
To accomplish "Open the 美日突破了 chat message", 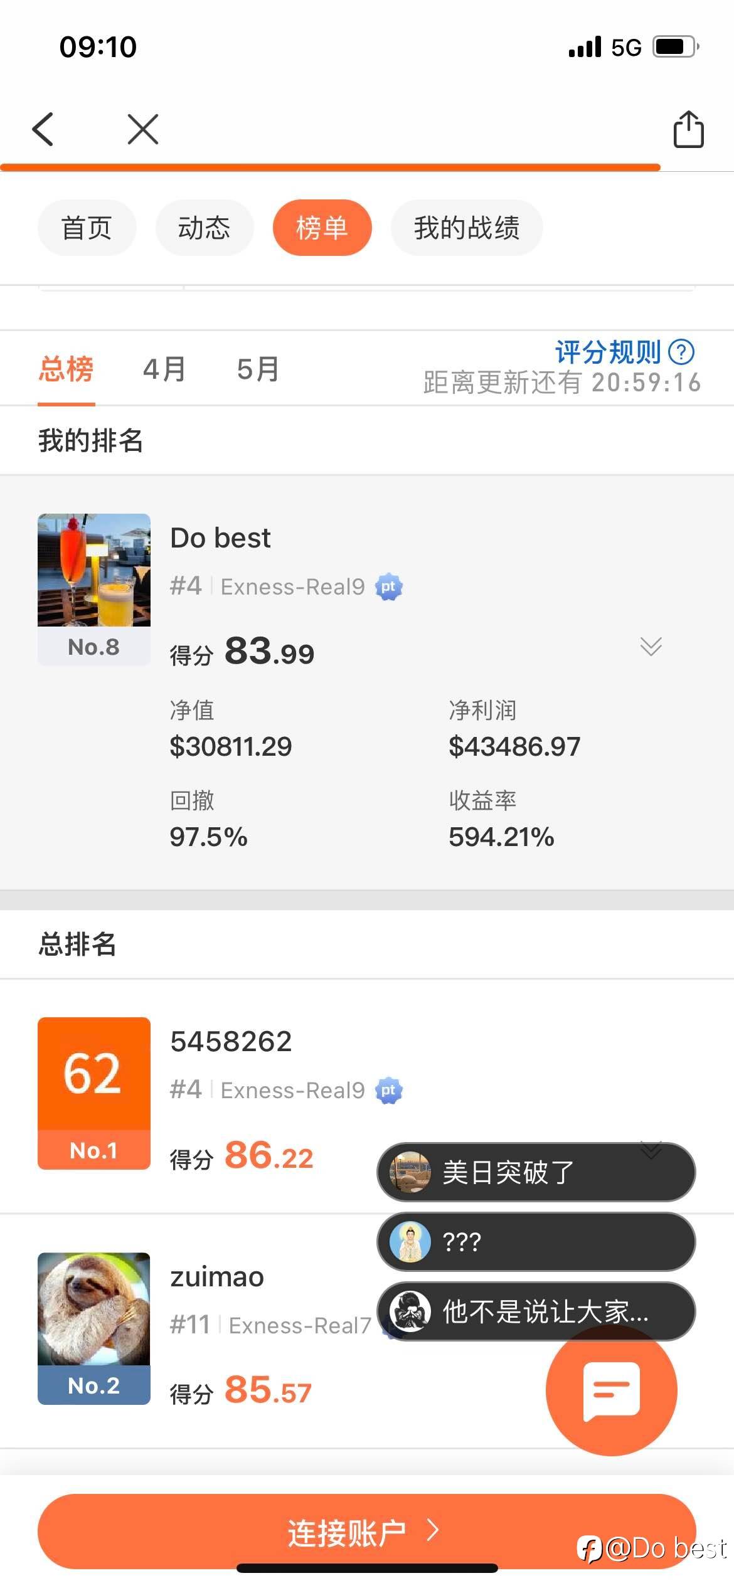I will coord(536,1172).
